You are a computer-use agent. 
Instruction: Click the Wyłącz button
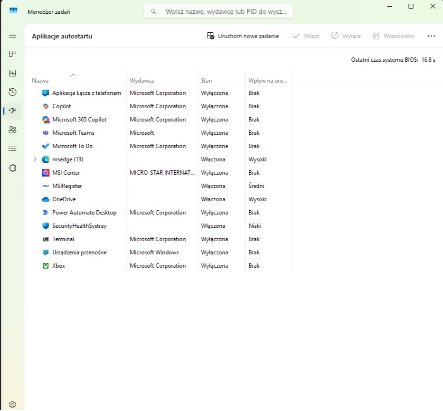(x=346, y=36)
